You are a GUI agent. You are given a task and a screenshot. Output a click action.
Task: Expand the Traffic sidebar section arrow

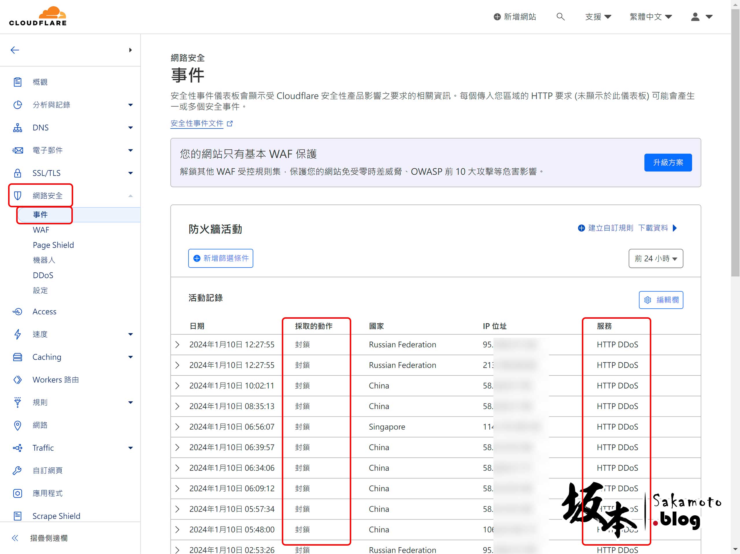tap(130, 448)
